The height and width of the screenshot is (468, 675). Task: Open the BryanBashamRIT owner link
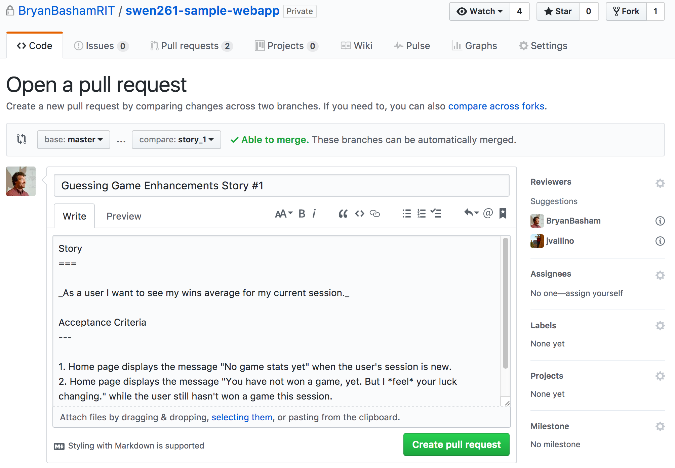67,11
